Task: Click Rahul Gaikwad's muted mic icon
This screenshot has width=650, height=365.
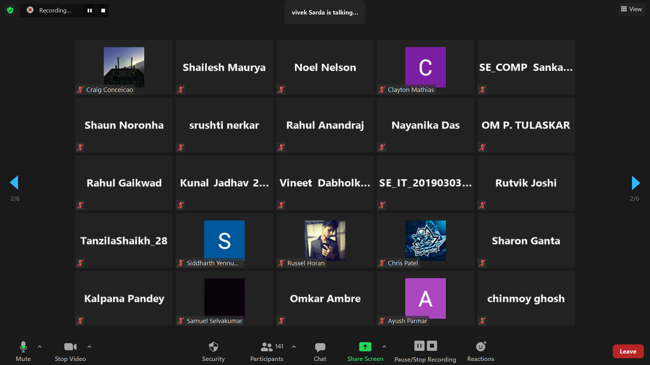Action: coord(80,205)
